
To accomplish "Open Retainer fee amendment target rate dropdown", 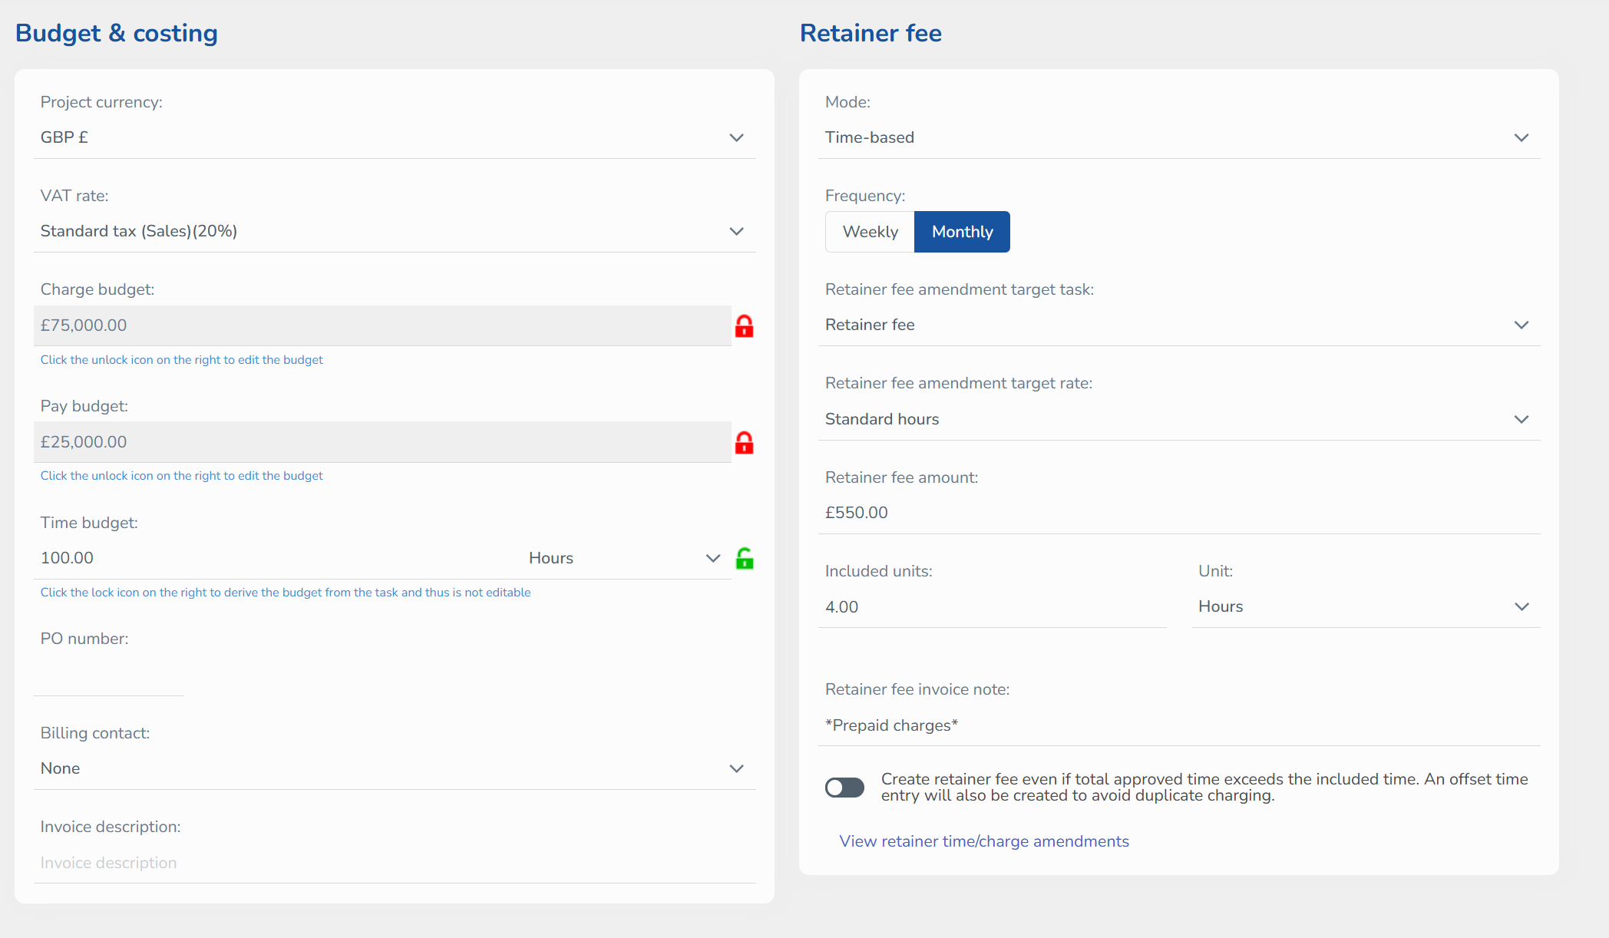I will (1179, 419).
